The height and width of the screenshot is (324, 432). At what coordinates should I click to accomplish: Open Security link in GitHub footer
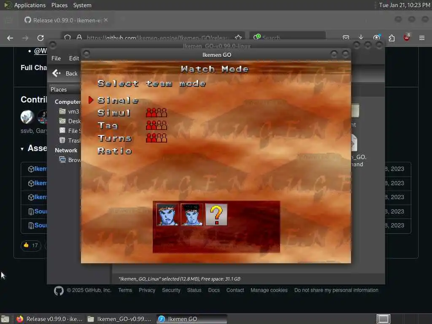click(171, 290)
